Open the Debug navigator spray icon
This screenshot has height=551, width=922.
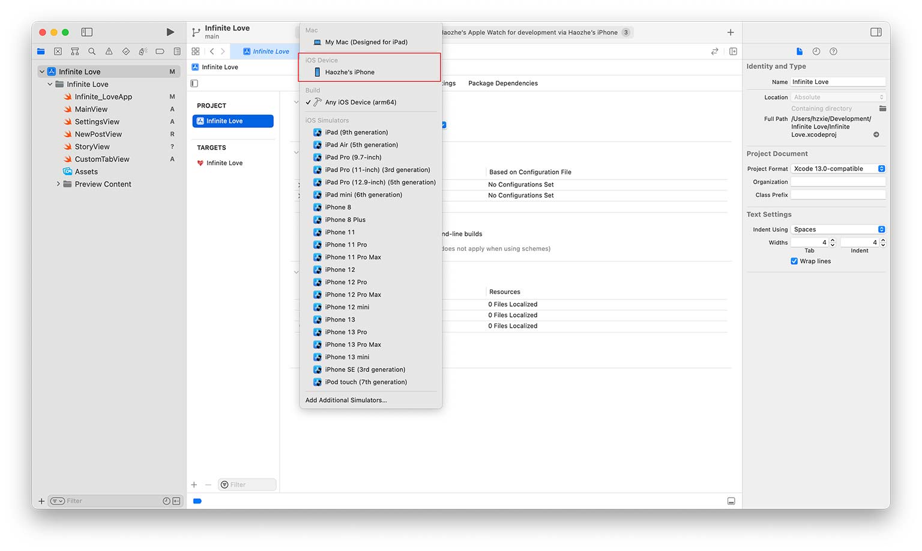point(143,52)
